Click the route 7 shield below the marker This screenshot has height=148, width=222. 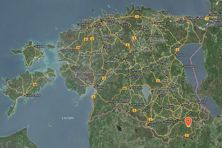186,136
